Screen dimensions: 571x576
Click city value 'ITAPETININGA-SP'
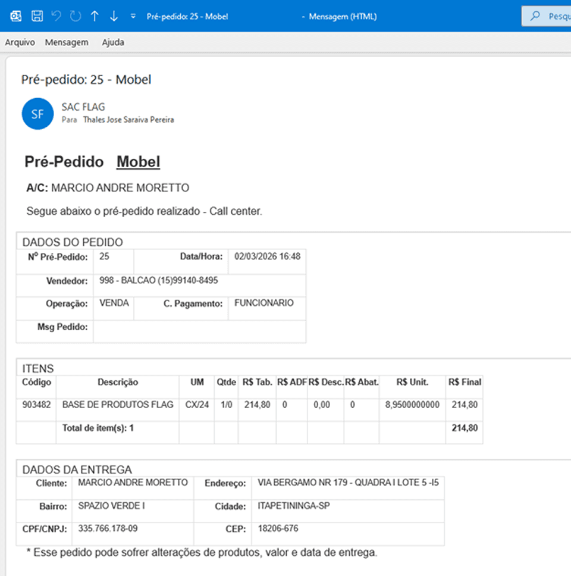tap(293, 506)
